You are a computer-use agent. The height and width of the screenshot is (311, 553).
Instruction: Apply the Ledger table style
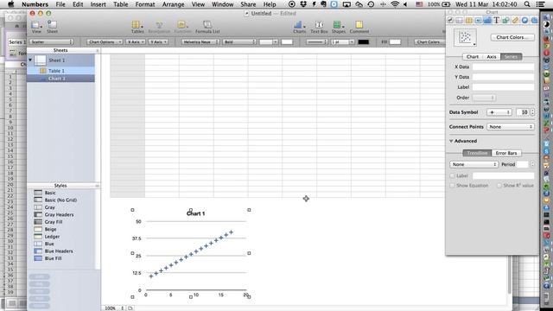click(52, 237)
